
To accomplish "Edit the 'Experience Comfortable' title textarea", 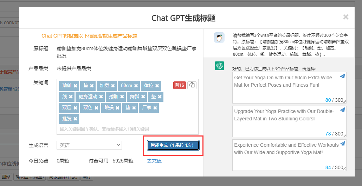I will tap(289, 155).
